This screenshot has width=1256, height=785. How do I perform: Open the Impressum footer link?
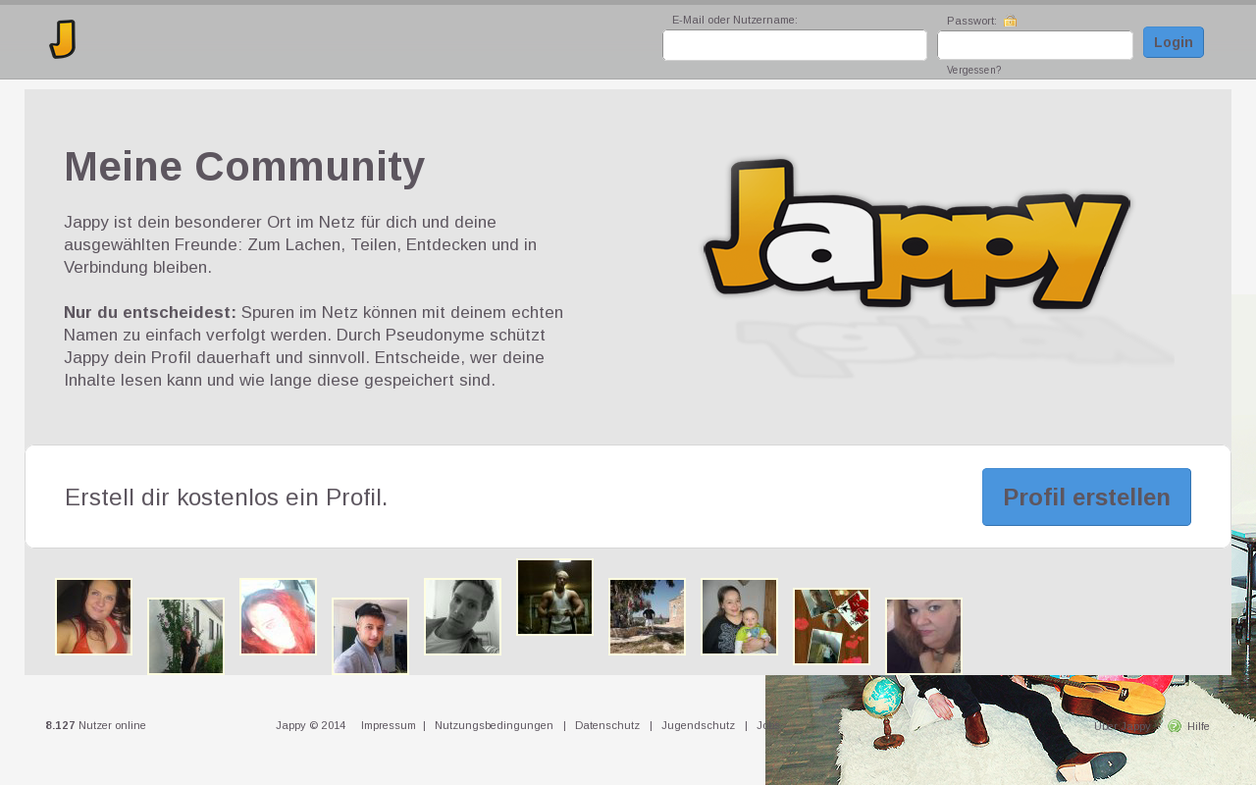[389, 726]
